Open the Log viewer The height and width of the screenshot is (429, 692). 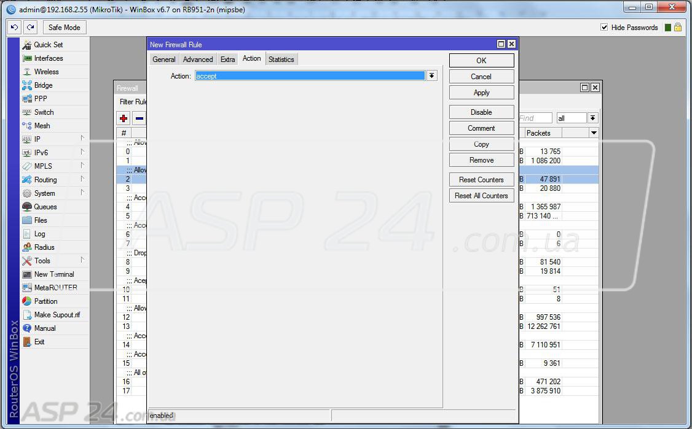(x=39, y=234)
